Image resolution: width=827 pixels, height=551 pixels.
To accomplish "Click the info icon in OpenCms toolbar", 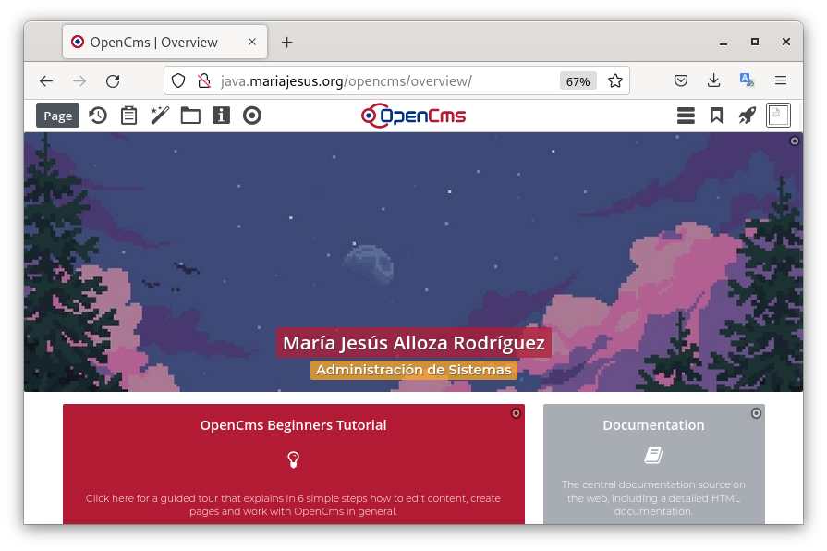I will pos(221,116).
